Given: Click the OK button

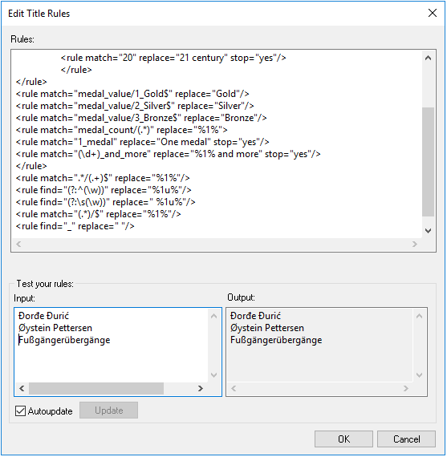Looking at the screenshot, I should 343,439.
